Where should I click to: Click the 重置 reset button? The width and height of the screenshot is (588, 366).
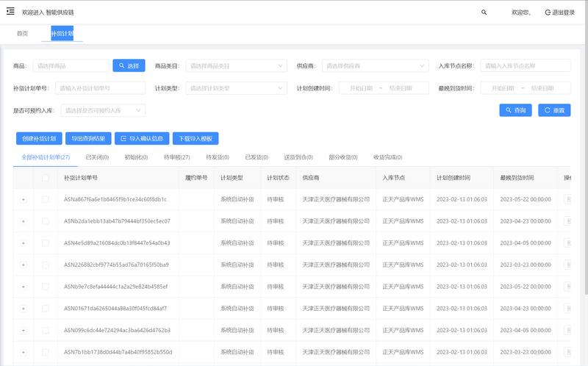554,110
